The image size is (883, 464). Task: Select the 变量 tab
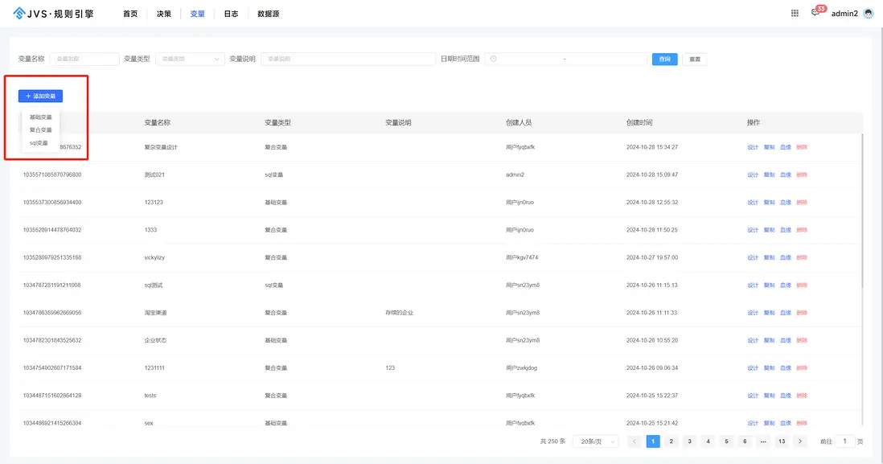coord(198,14)
